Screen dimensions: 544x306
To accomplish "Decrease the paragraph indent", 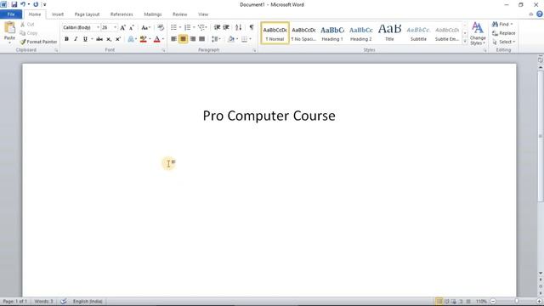I will click(x=218, y=27).
